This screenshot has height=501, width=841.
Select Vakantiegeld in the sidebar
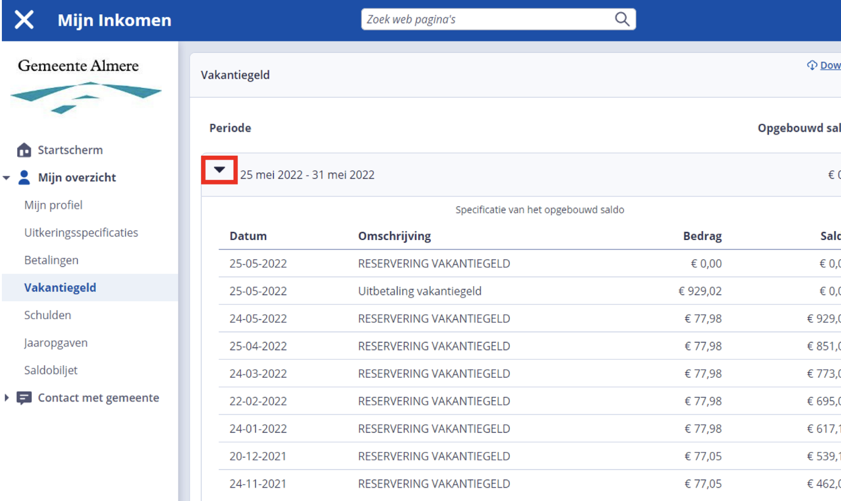[60, 288]
